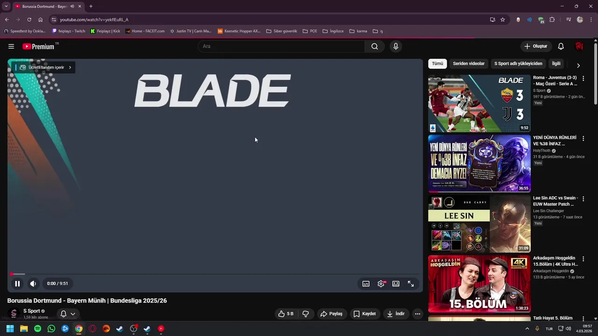Select the Tümü filter chip

[437, 63]
